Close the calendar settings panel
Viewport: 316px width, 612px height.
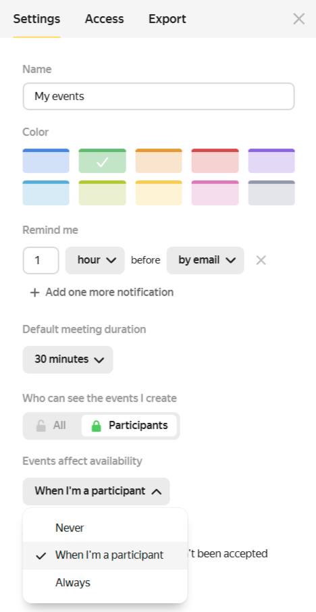(299, 19)
